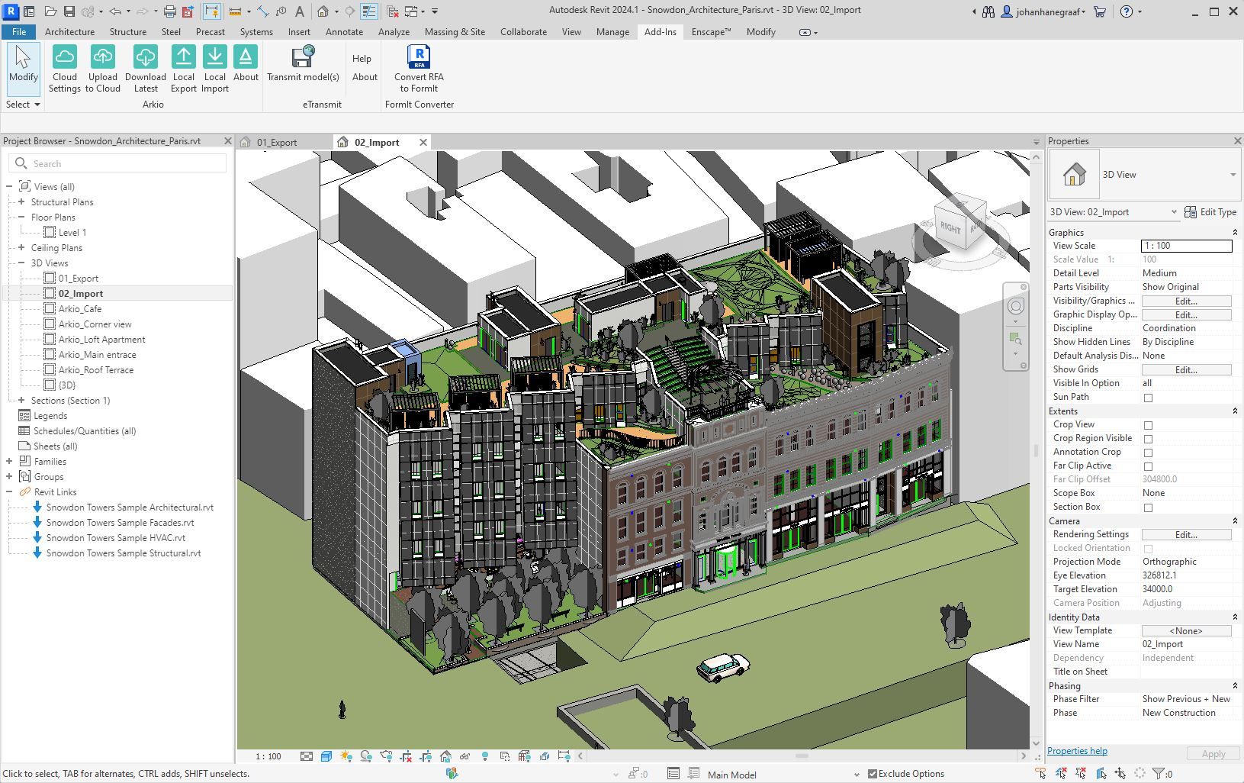Expand the Structural Plans tree node
This screenshot has height=783, width=1244.
21,202
